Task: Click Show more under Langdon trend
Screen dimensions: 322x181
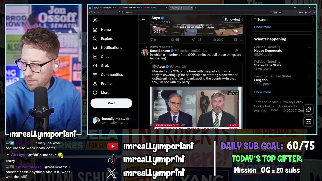Action: point(262,92)
